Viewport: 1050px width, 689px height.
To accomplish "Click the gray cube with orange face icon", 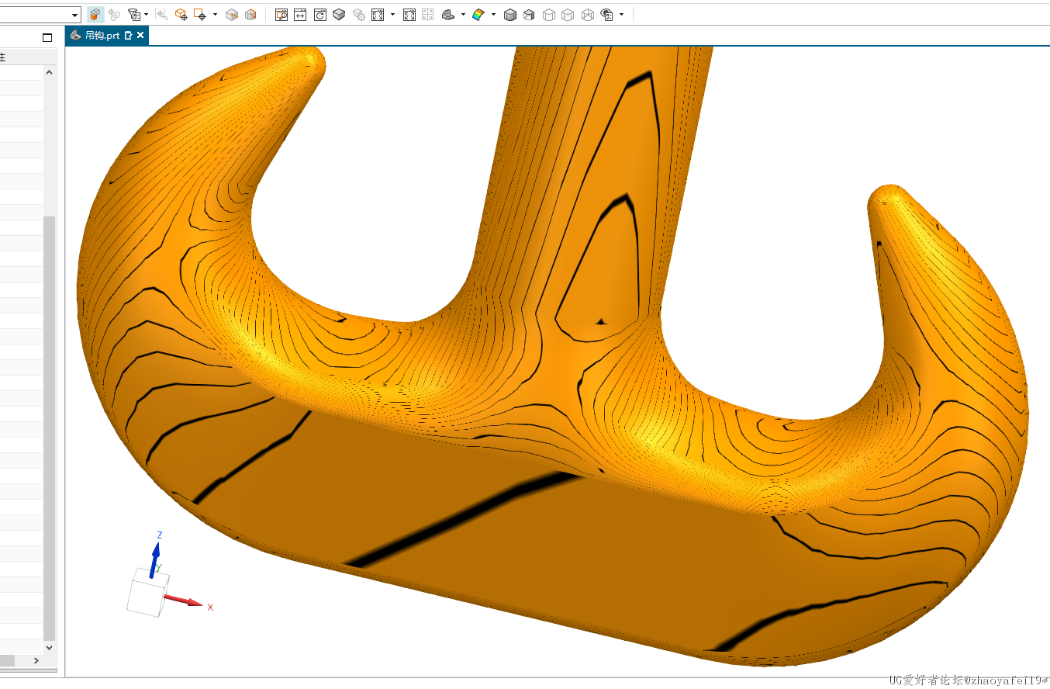I will click(x=250, y=14).
